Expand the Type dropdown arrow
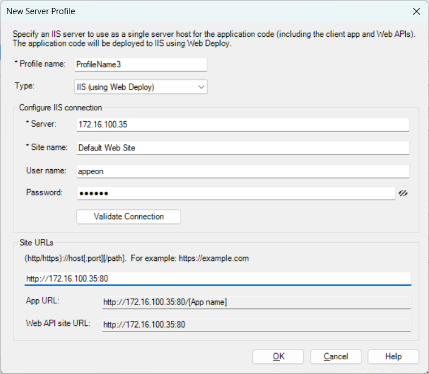The width and height of the screenshot is (429, 374). tap(201, 87)
